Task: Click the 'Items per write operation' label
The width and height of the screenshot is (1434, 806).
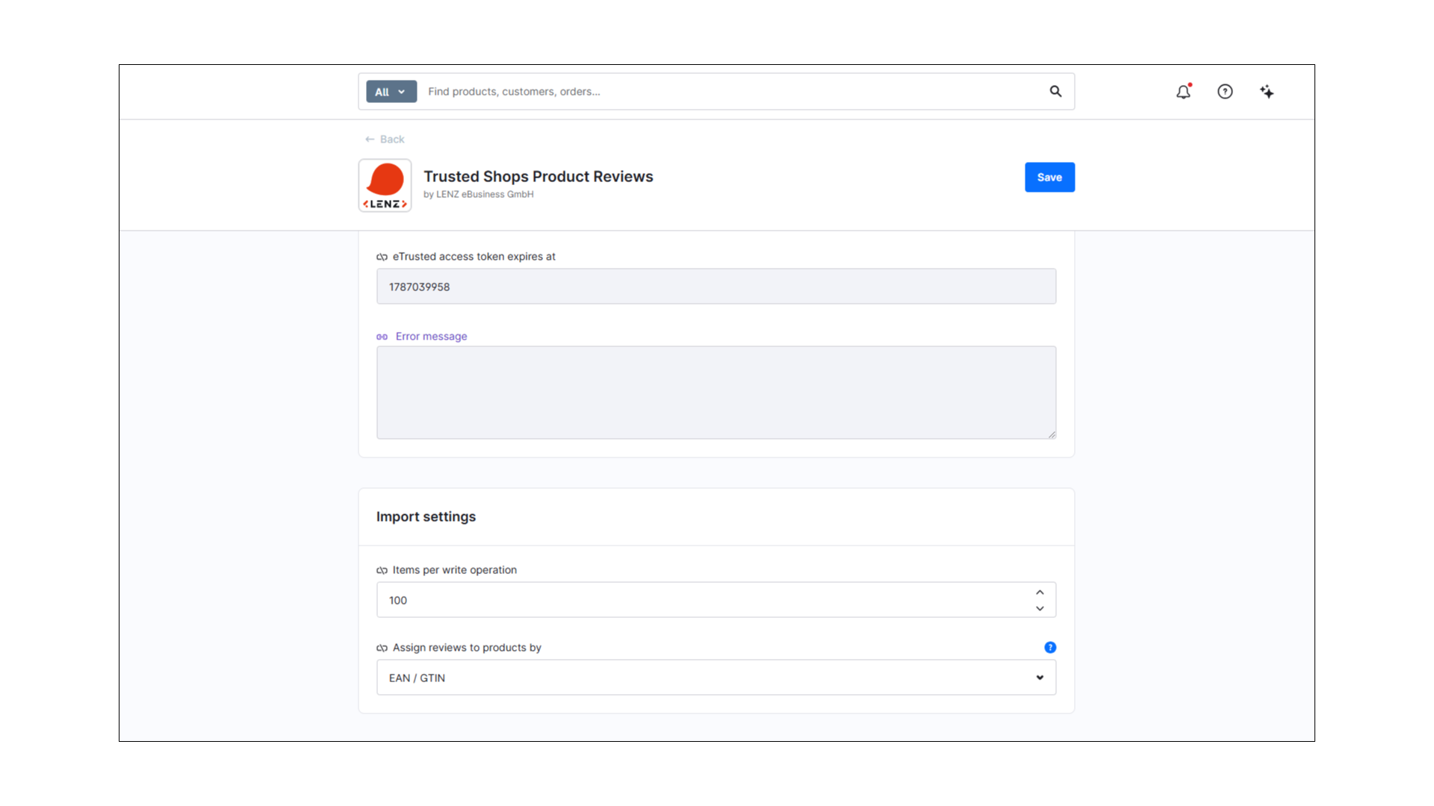Action: pos(455,570)
